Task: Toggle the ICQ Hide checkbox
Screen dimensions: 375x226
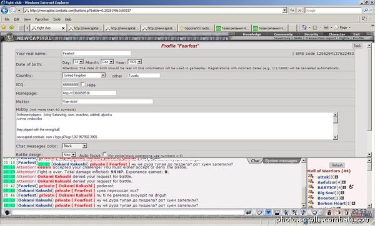Action: coord(82,84)
